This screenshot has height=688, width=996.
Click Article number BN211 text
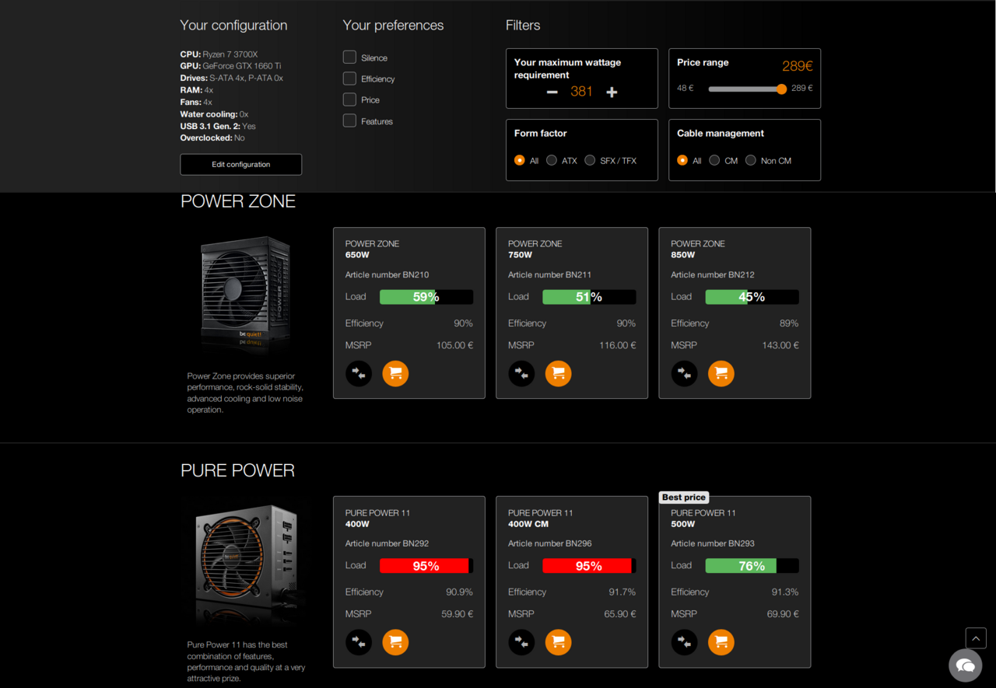click(x=549, y=274)
